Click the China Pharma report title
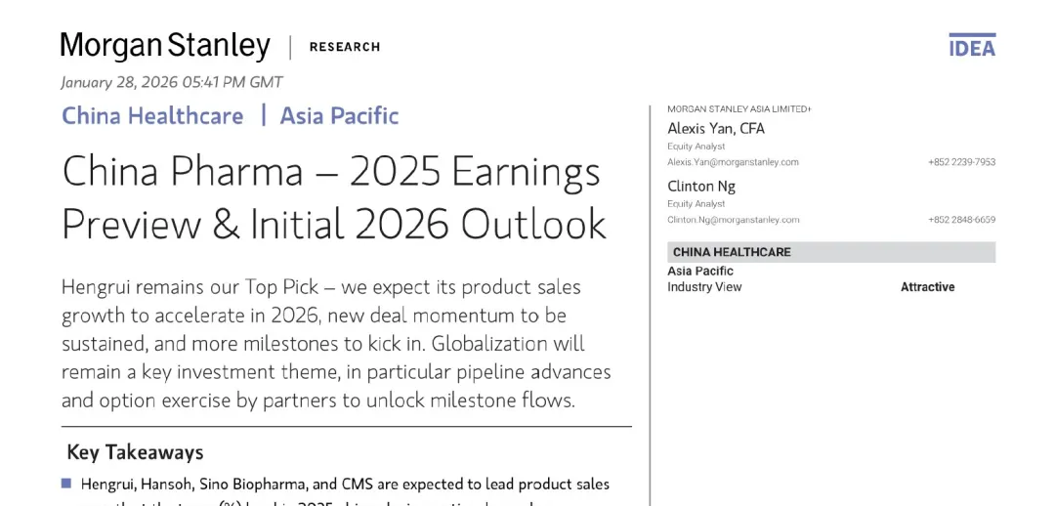The width and height of the screenshot is (1055, 506). (x=334, y=196)
